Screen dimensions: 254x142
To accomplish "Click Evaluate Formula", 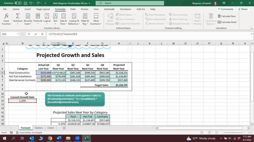I will [x=179, y=24].
